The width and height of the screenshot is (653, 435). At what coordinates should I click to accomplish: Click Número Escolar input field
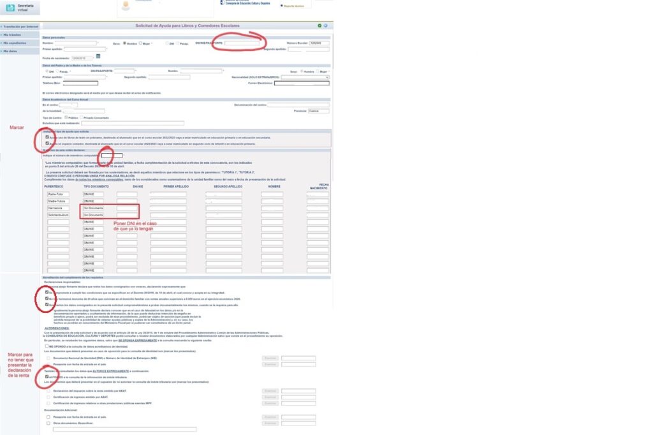319,43
